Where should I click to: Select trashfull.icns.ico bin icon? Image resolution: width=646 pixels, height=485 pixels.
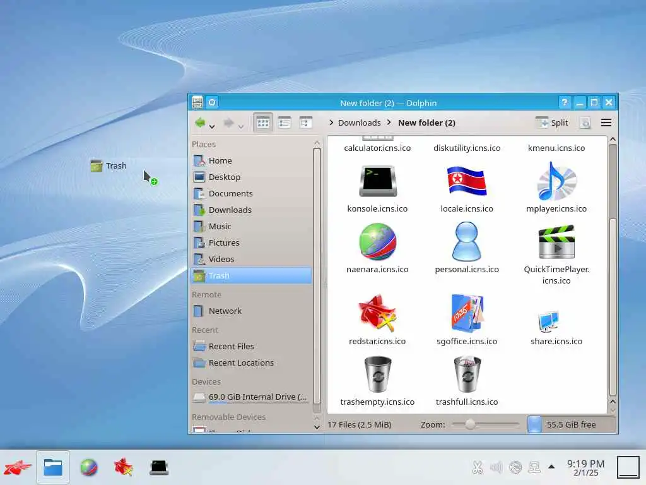click(467, 374)
